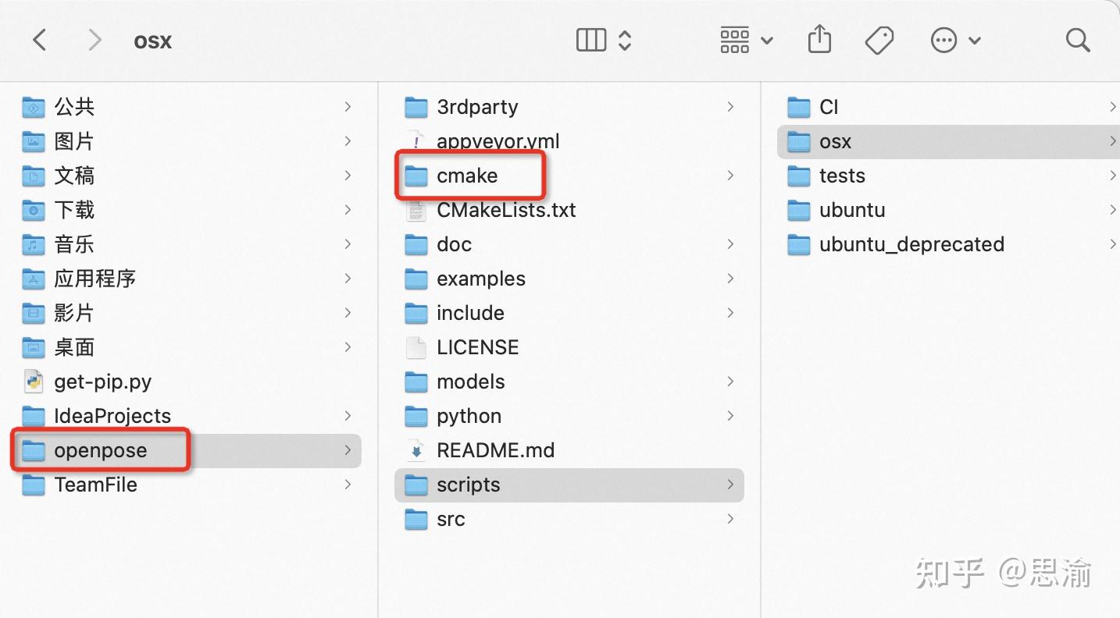Select the get-pip.py Python file icon
The height and width of the screenshot is (618, 1120).
point(33,382)
